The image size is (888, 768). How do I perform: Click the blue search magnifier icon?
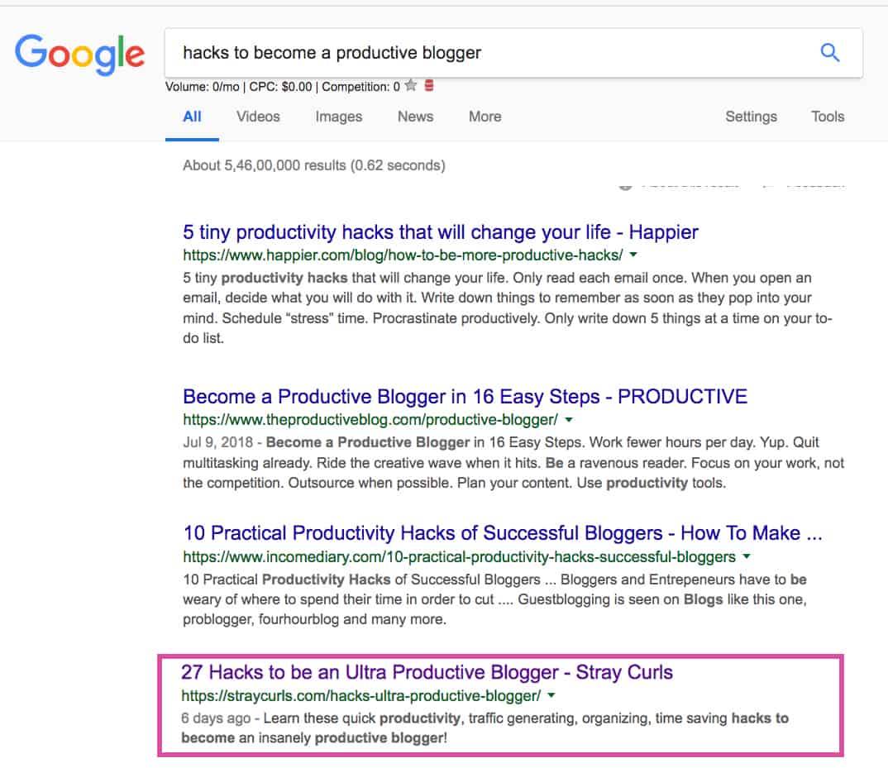(x=829, y=53)
